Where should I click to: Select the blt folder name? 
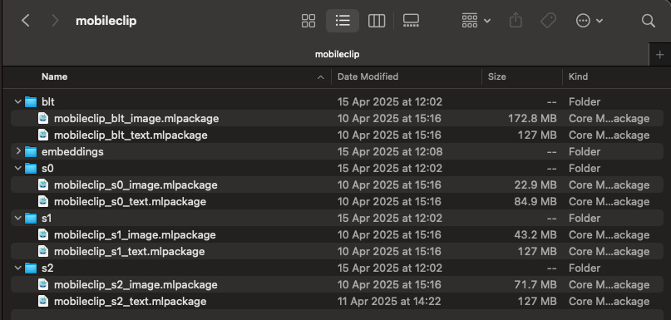coord(48,101)
